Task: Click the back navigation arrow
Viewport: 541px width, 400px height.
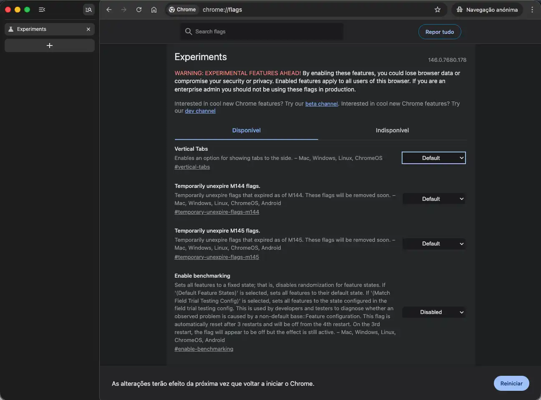Action: [109, 10]
